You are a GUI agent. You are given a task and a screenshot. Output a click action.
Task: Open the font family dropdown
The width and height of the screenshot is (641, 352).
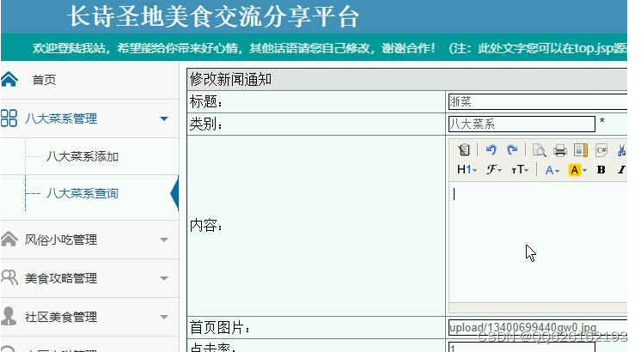click(493, 169)
